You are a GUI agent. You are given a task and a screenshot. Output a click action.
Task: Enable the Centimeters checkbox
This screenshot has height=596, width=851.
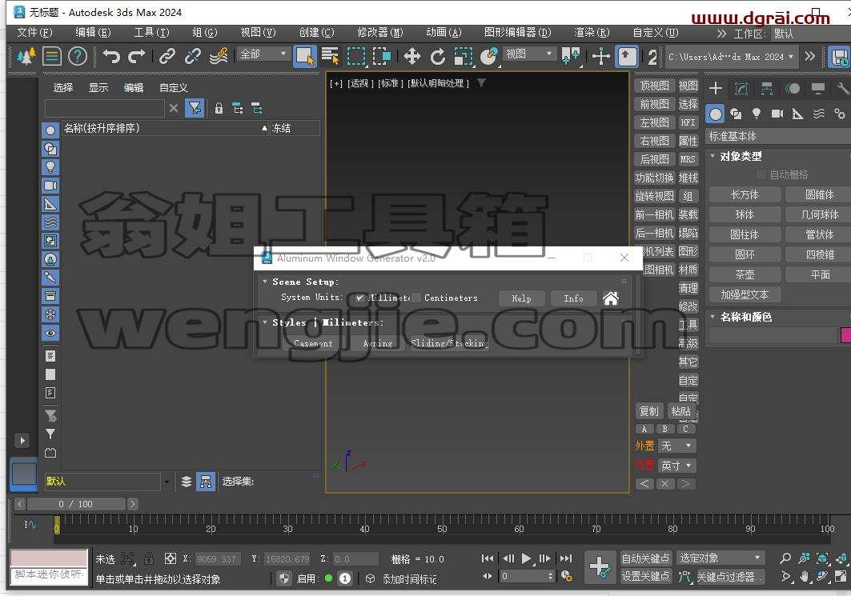click(416, 298)
